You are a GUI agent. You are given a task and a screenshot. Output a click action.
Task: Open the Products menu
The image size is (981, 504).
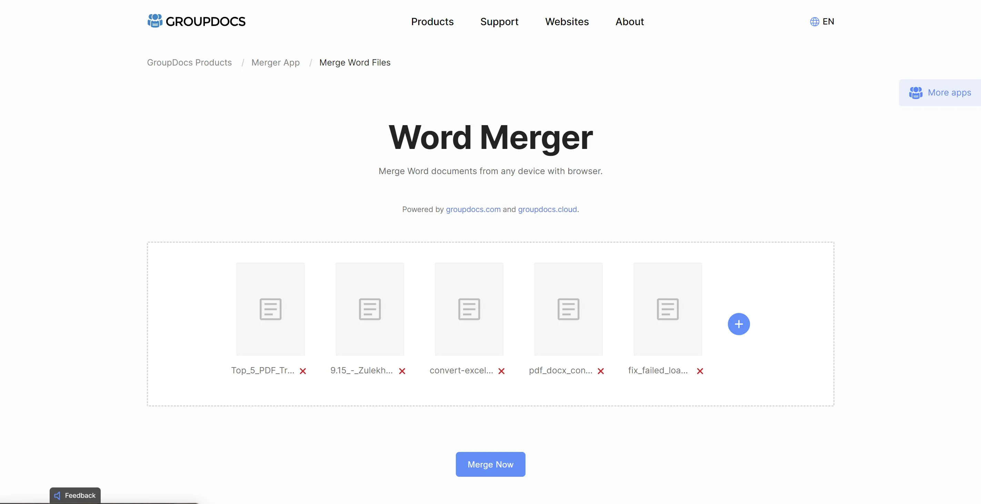[x=432, y=21]
